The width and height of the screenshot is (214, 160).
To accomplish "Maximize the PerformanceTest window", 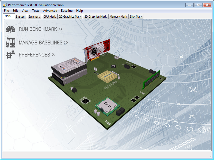I will click(x=198, y=5).
